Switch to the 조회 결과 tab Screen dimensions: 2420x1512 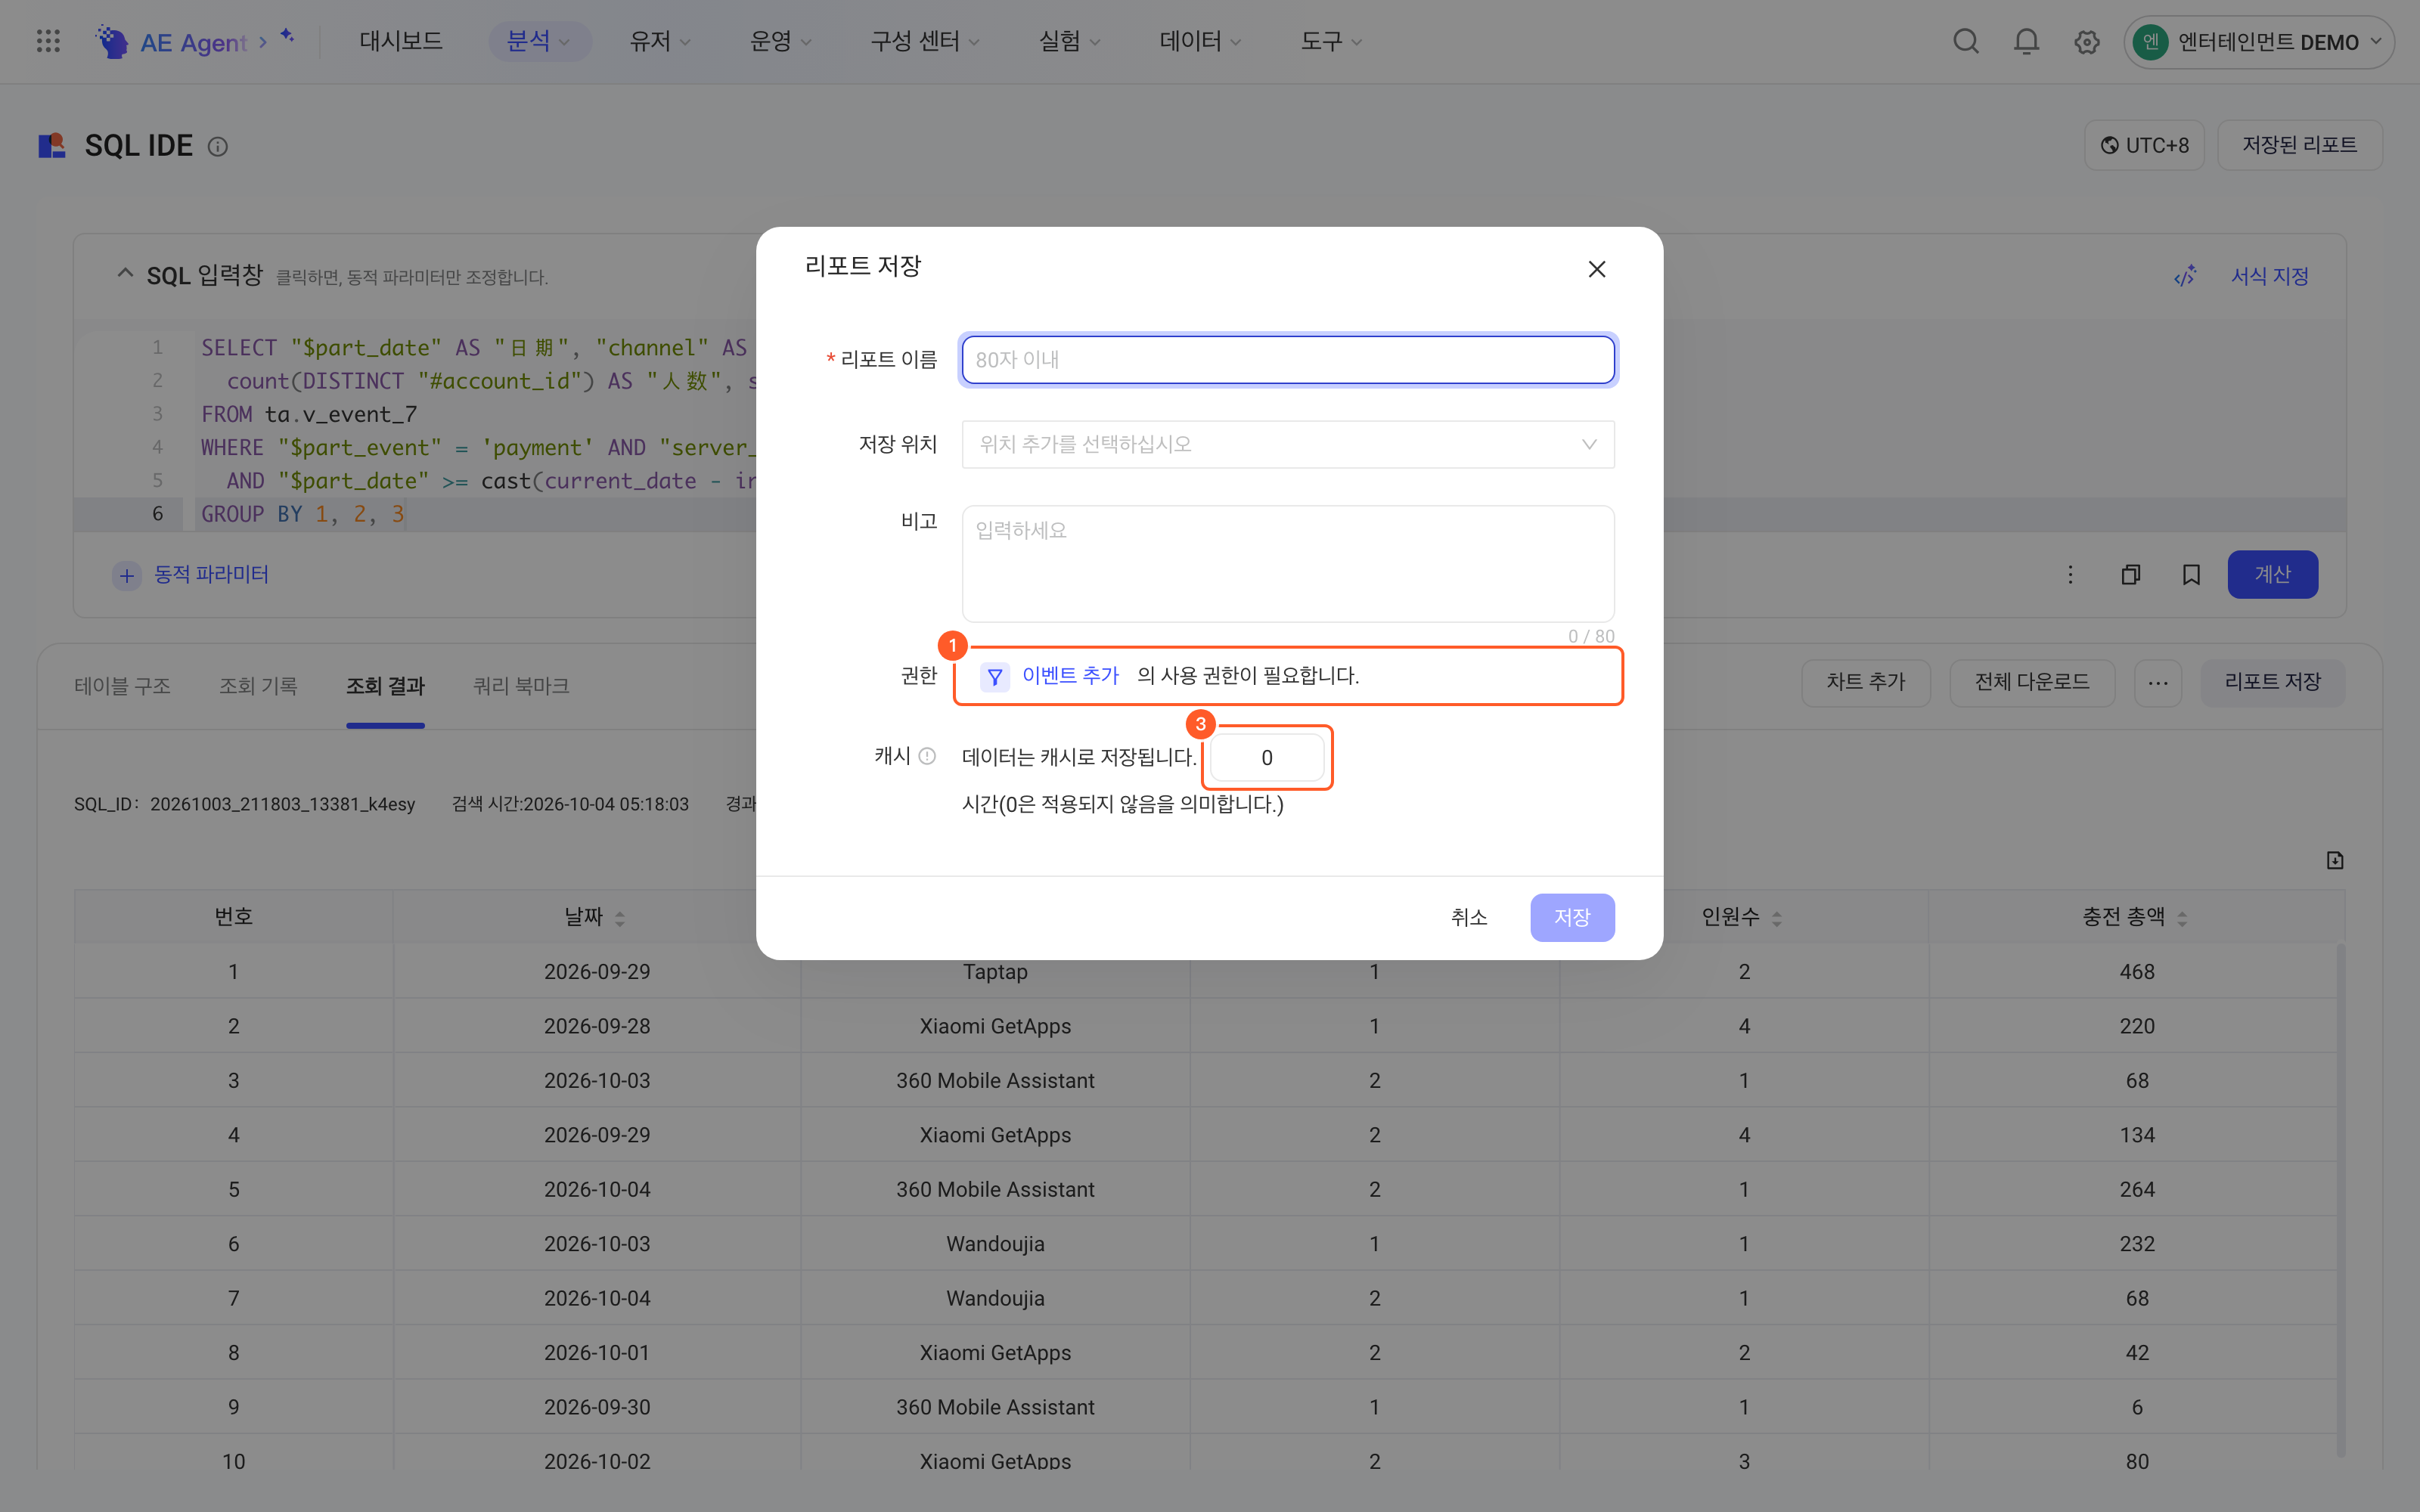[x=385, y=685]
